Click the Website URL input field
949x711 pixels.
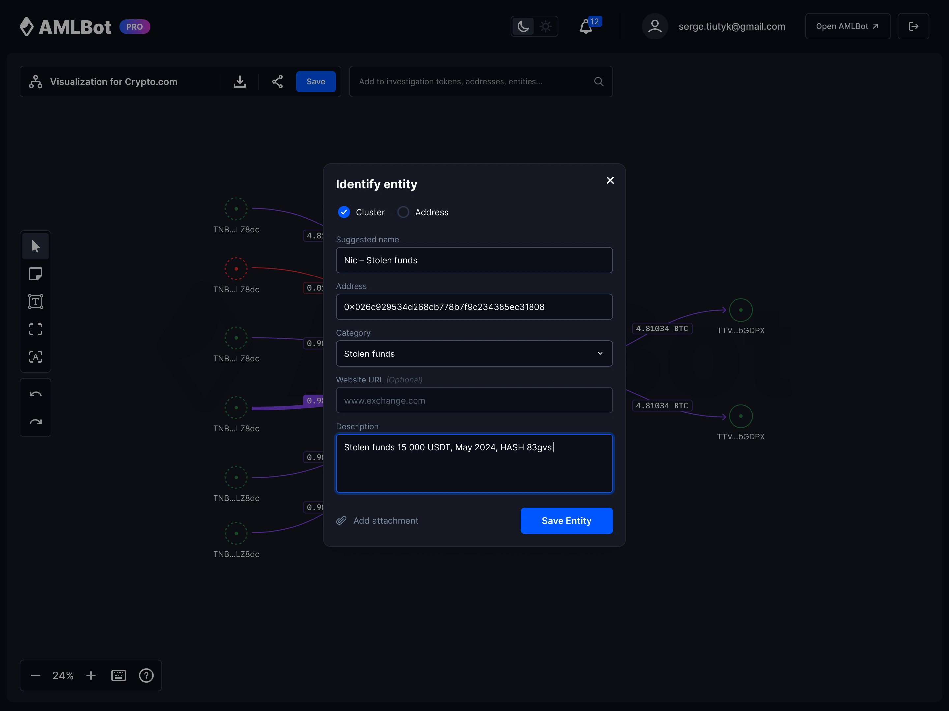click(474, 400)
